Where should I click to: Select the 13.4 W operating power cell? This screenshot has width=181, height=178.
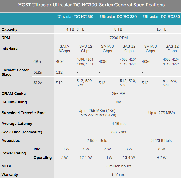(x=129, y=157)
